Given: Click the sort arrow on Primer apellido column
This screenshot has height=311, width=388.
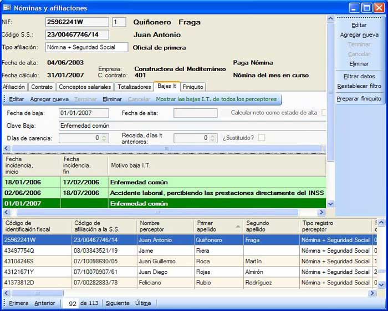Looking at the screenshot, I should coord(238,227).
